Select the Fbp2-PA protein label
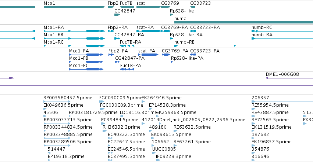Screen dimensions: 313x162 (118, 51)
